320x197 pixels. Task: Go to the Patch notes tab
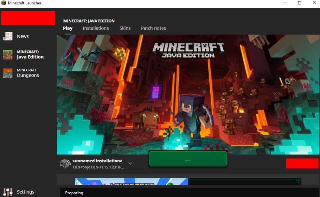point(153,28)
